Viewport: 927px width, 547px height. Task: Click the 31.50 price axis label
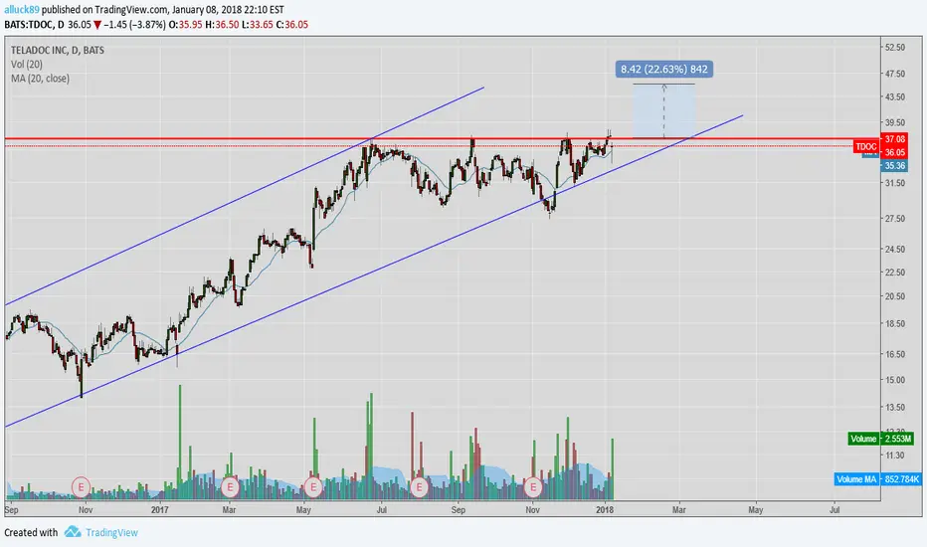point(894,183)
